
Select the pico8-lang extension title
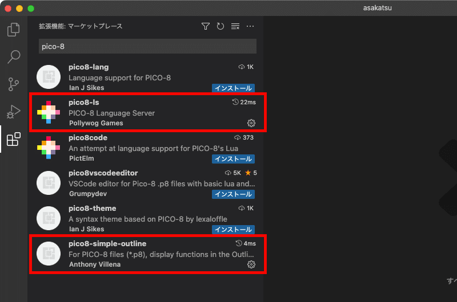point(89,67)
